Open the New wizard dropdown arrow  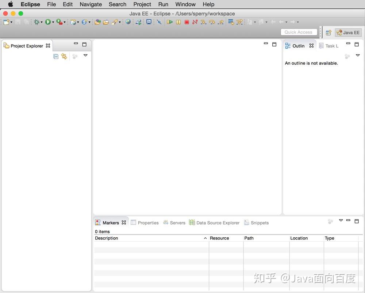click(x=11, y=22)
